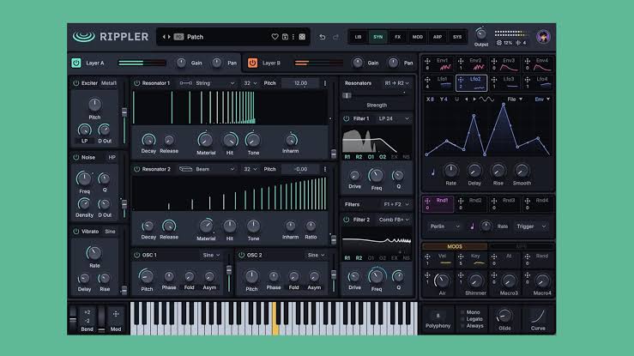Click the redo arrow

coord(335,37)
